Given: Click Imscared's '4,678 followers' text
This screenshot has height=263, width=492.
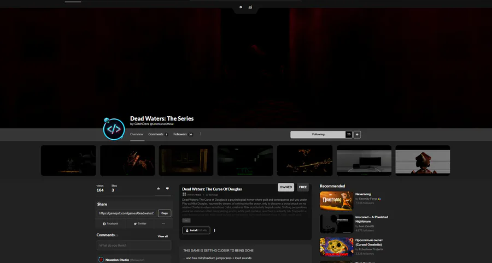Looking at the screenshot, I should click(365, 230).
